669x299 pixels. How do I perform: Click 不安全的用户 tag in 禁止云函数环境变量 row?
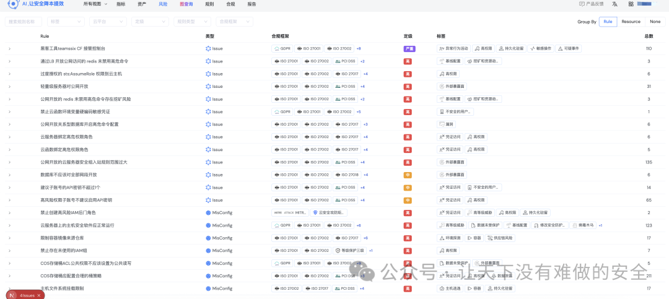tap(455, 112)
